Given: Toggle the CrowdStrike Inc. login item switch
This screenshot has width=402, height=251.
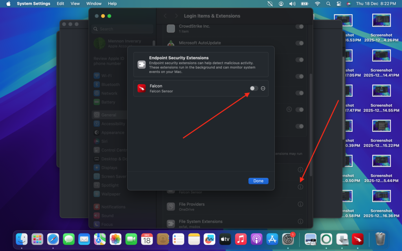Looking at the screenshot, I should (x=299, y=27).
